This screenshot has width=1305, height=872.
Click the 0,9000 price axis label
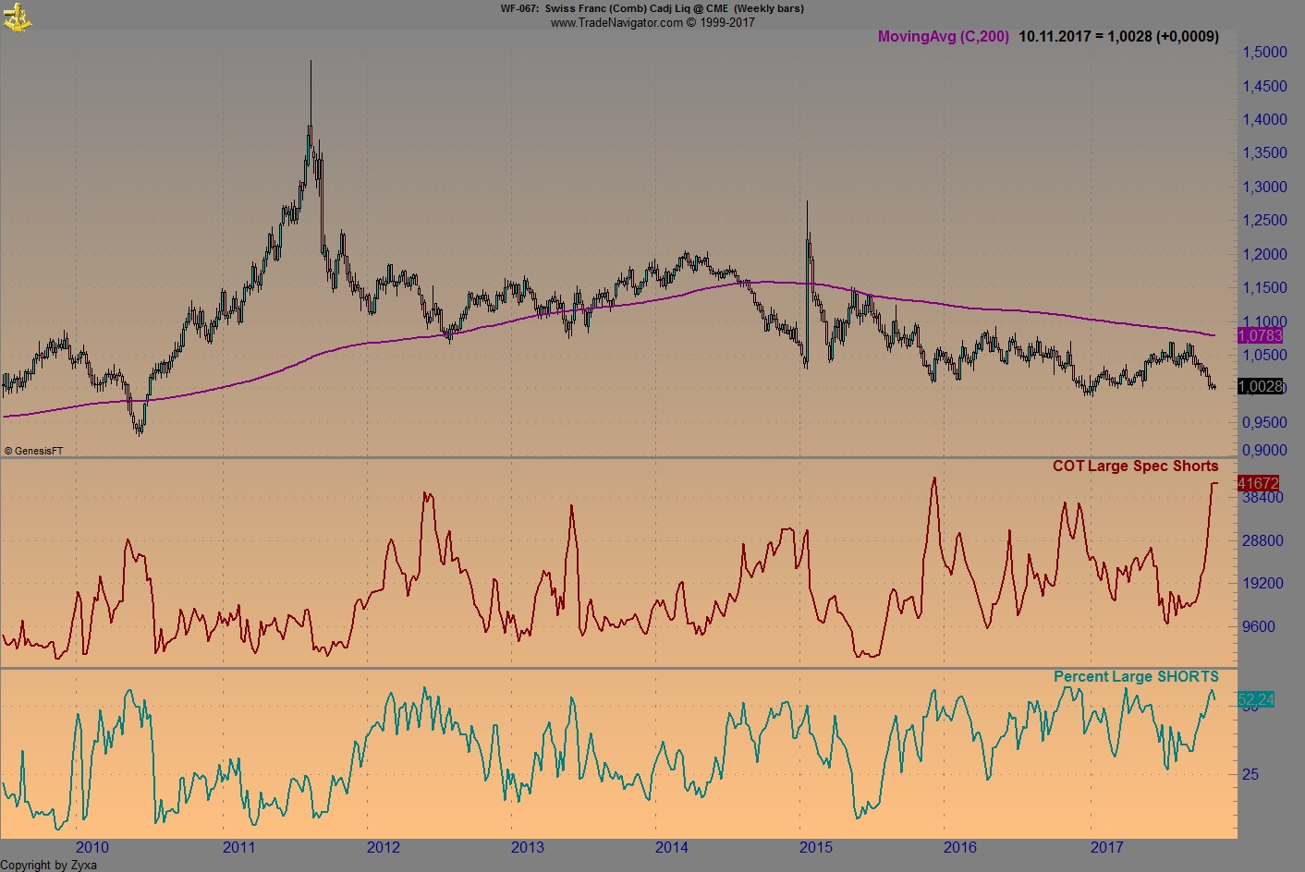coord(1264,451)
